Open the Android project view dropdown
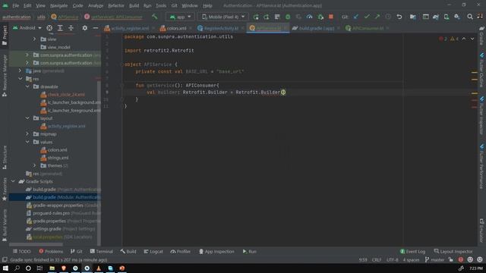 pos(27,28)
